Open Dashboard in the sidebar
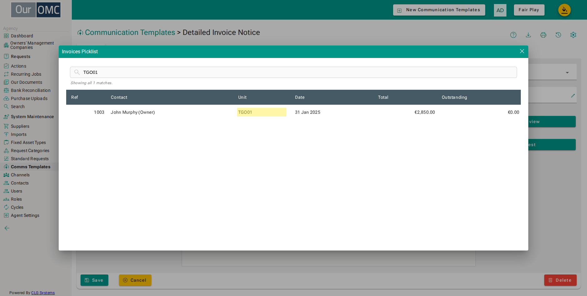This screenshot has width=587, height=296. pyautogui.click(x=22, y=36)
